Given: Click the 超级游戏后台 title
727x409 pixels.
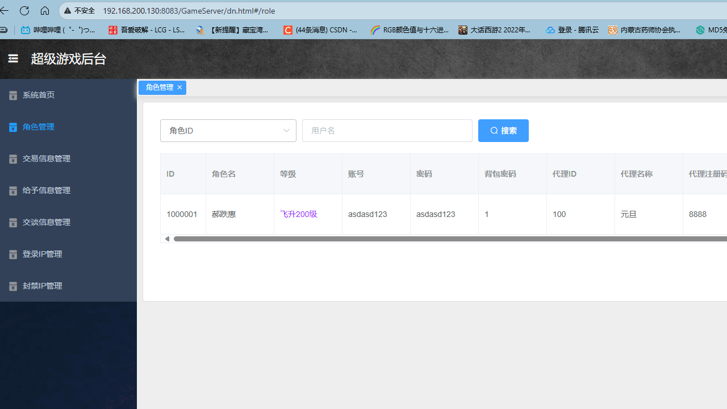Looking at the screenshot, I should coord(68,59).
